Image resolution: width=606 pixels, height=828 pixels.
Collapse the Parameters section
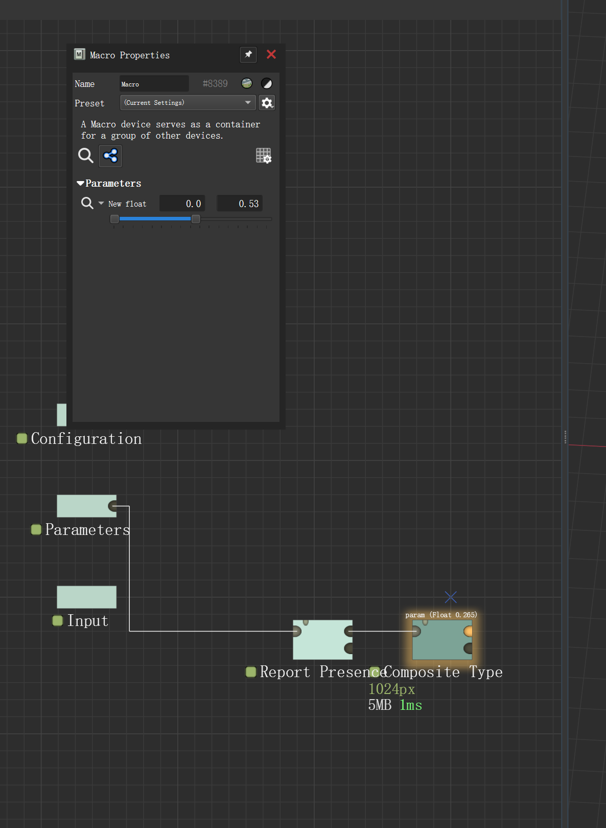(80, 183)
